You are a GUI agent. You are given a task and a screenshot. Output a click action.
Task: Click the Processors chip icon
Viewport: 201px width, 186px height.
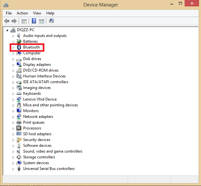click(x=19, y=128)
